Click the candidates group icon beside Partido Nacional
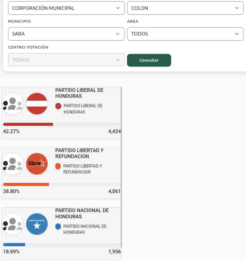The image size is (246, 261). (x=12, y=224)
